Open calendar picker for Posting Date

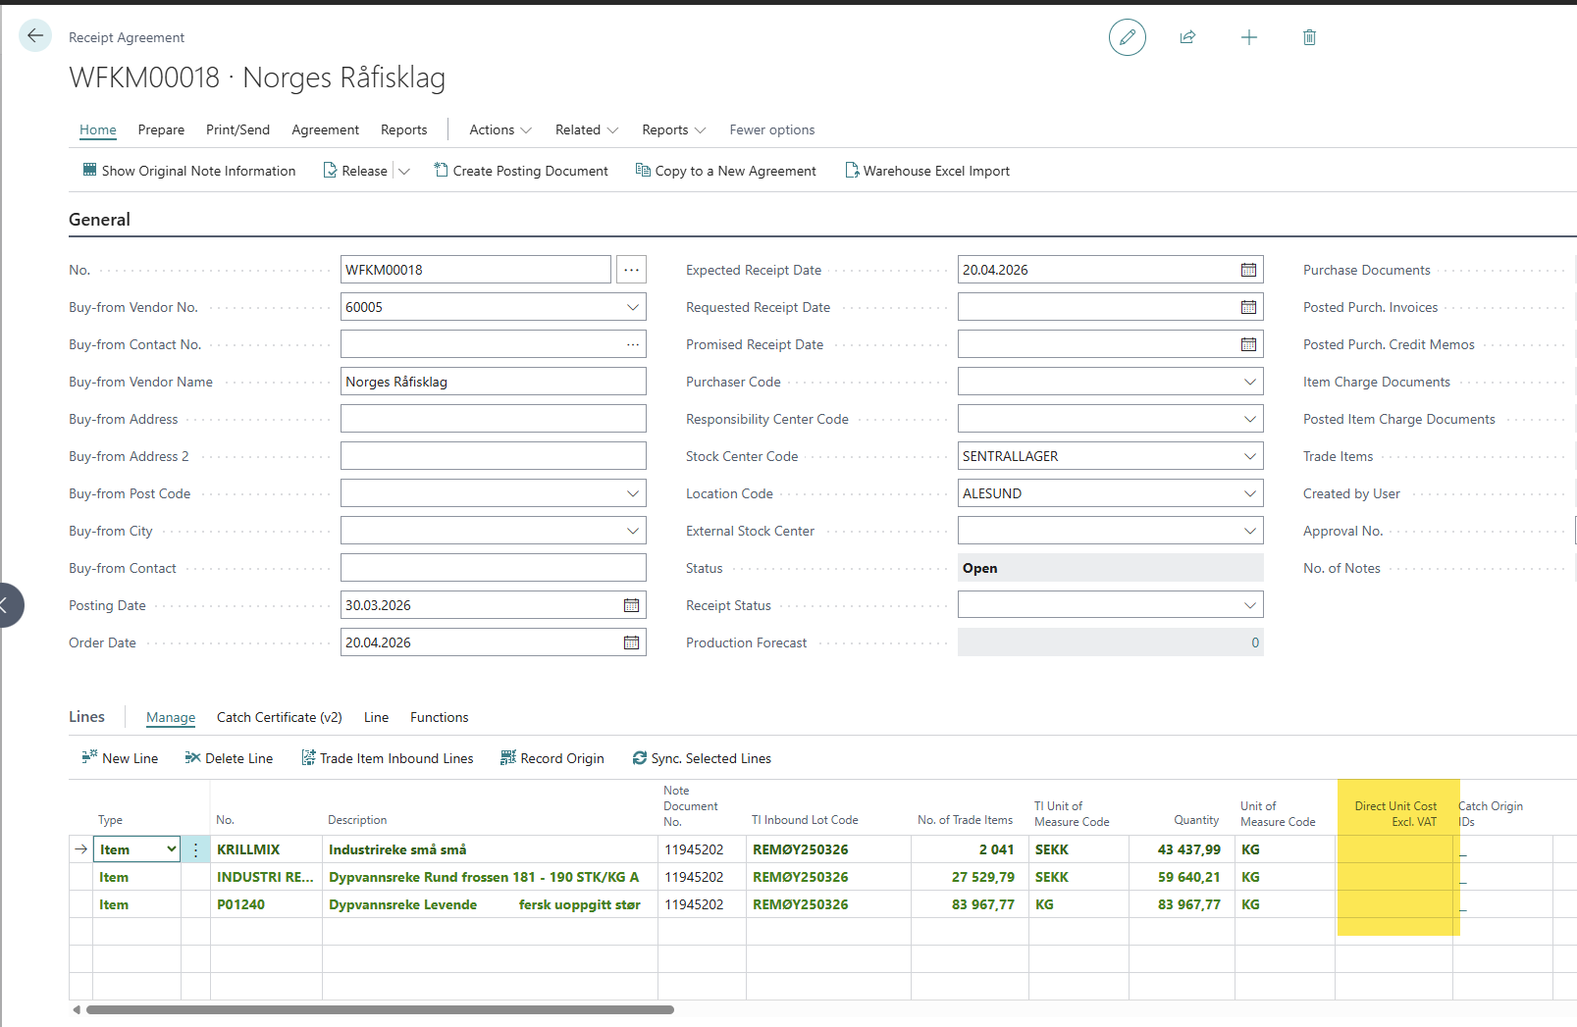(631, 605)
